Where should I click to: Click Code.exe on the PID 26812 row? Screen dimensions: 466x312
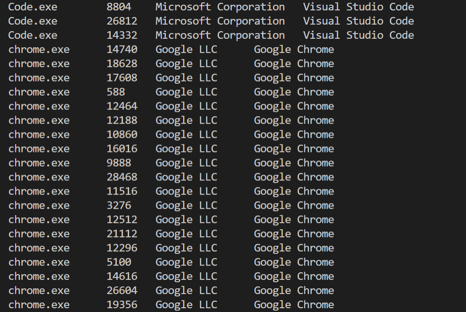(x=33, y=21)
